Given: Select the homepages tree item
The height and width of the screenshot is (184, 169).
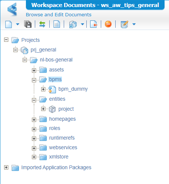Looking at the screenshot, I should pos(62,119).
